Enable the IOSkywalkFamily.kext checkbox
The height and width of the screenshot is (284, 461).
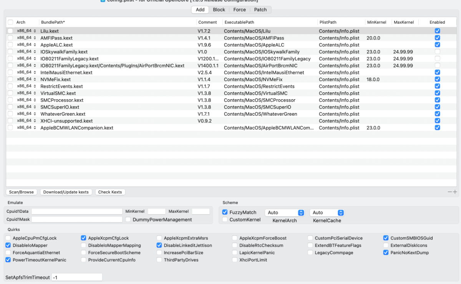pos(437,51)
